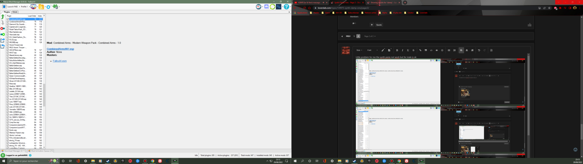Open the Discord icon in NMM toolbar

point(266,7)
